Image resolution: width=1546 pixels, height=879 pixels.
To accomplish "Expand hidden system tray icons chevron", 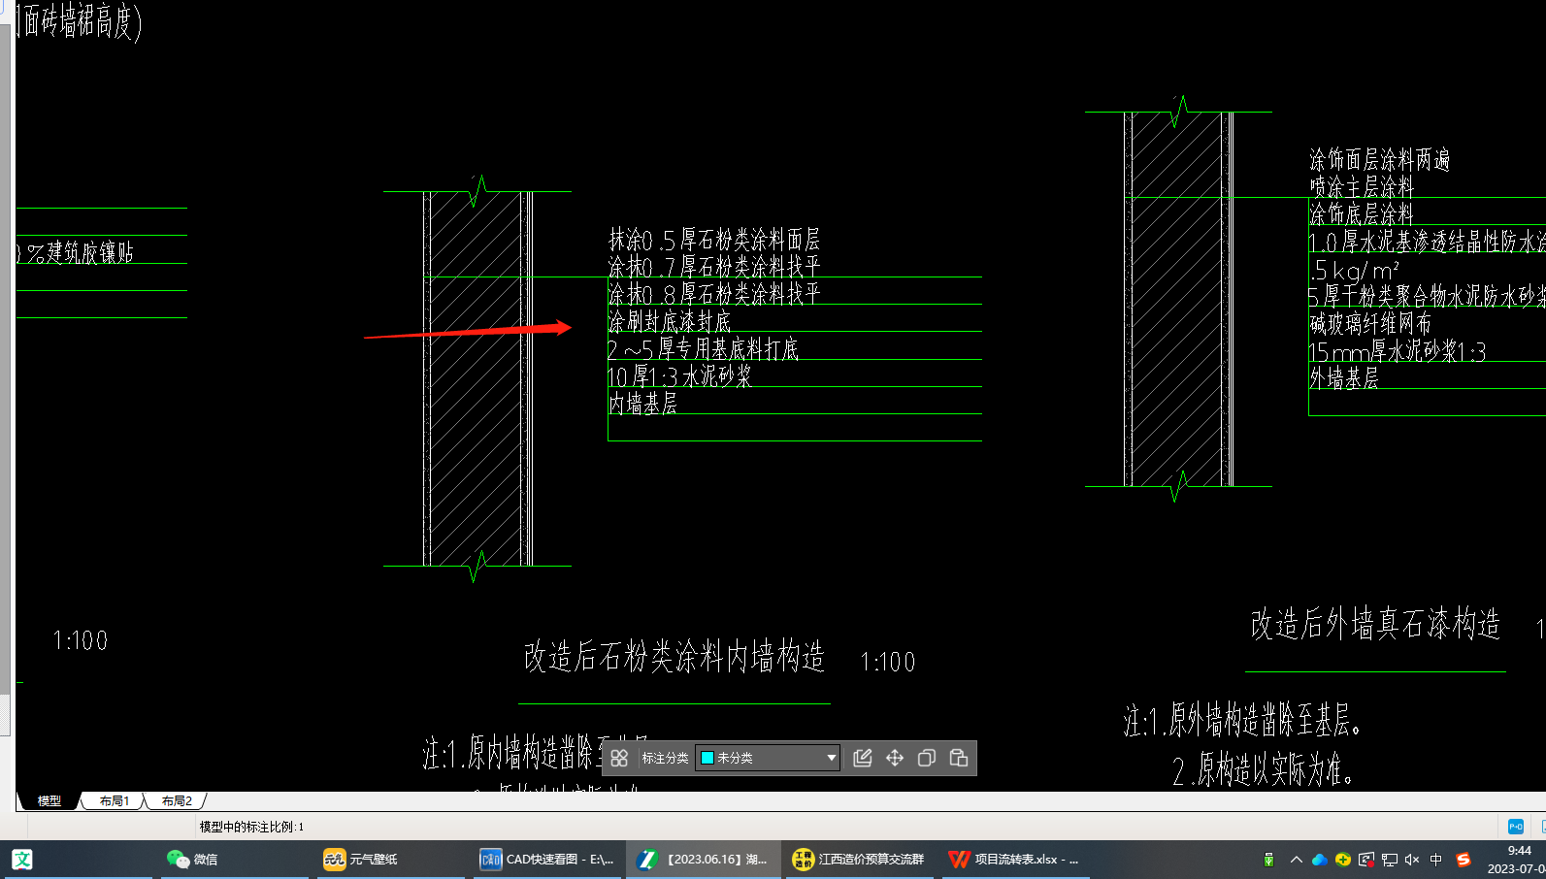I will coord(1296,860).
